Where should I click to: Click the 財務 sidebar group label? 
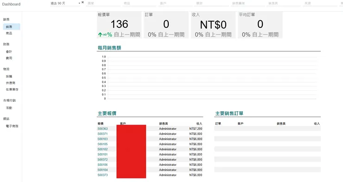[6, 44]
